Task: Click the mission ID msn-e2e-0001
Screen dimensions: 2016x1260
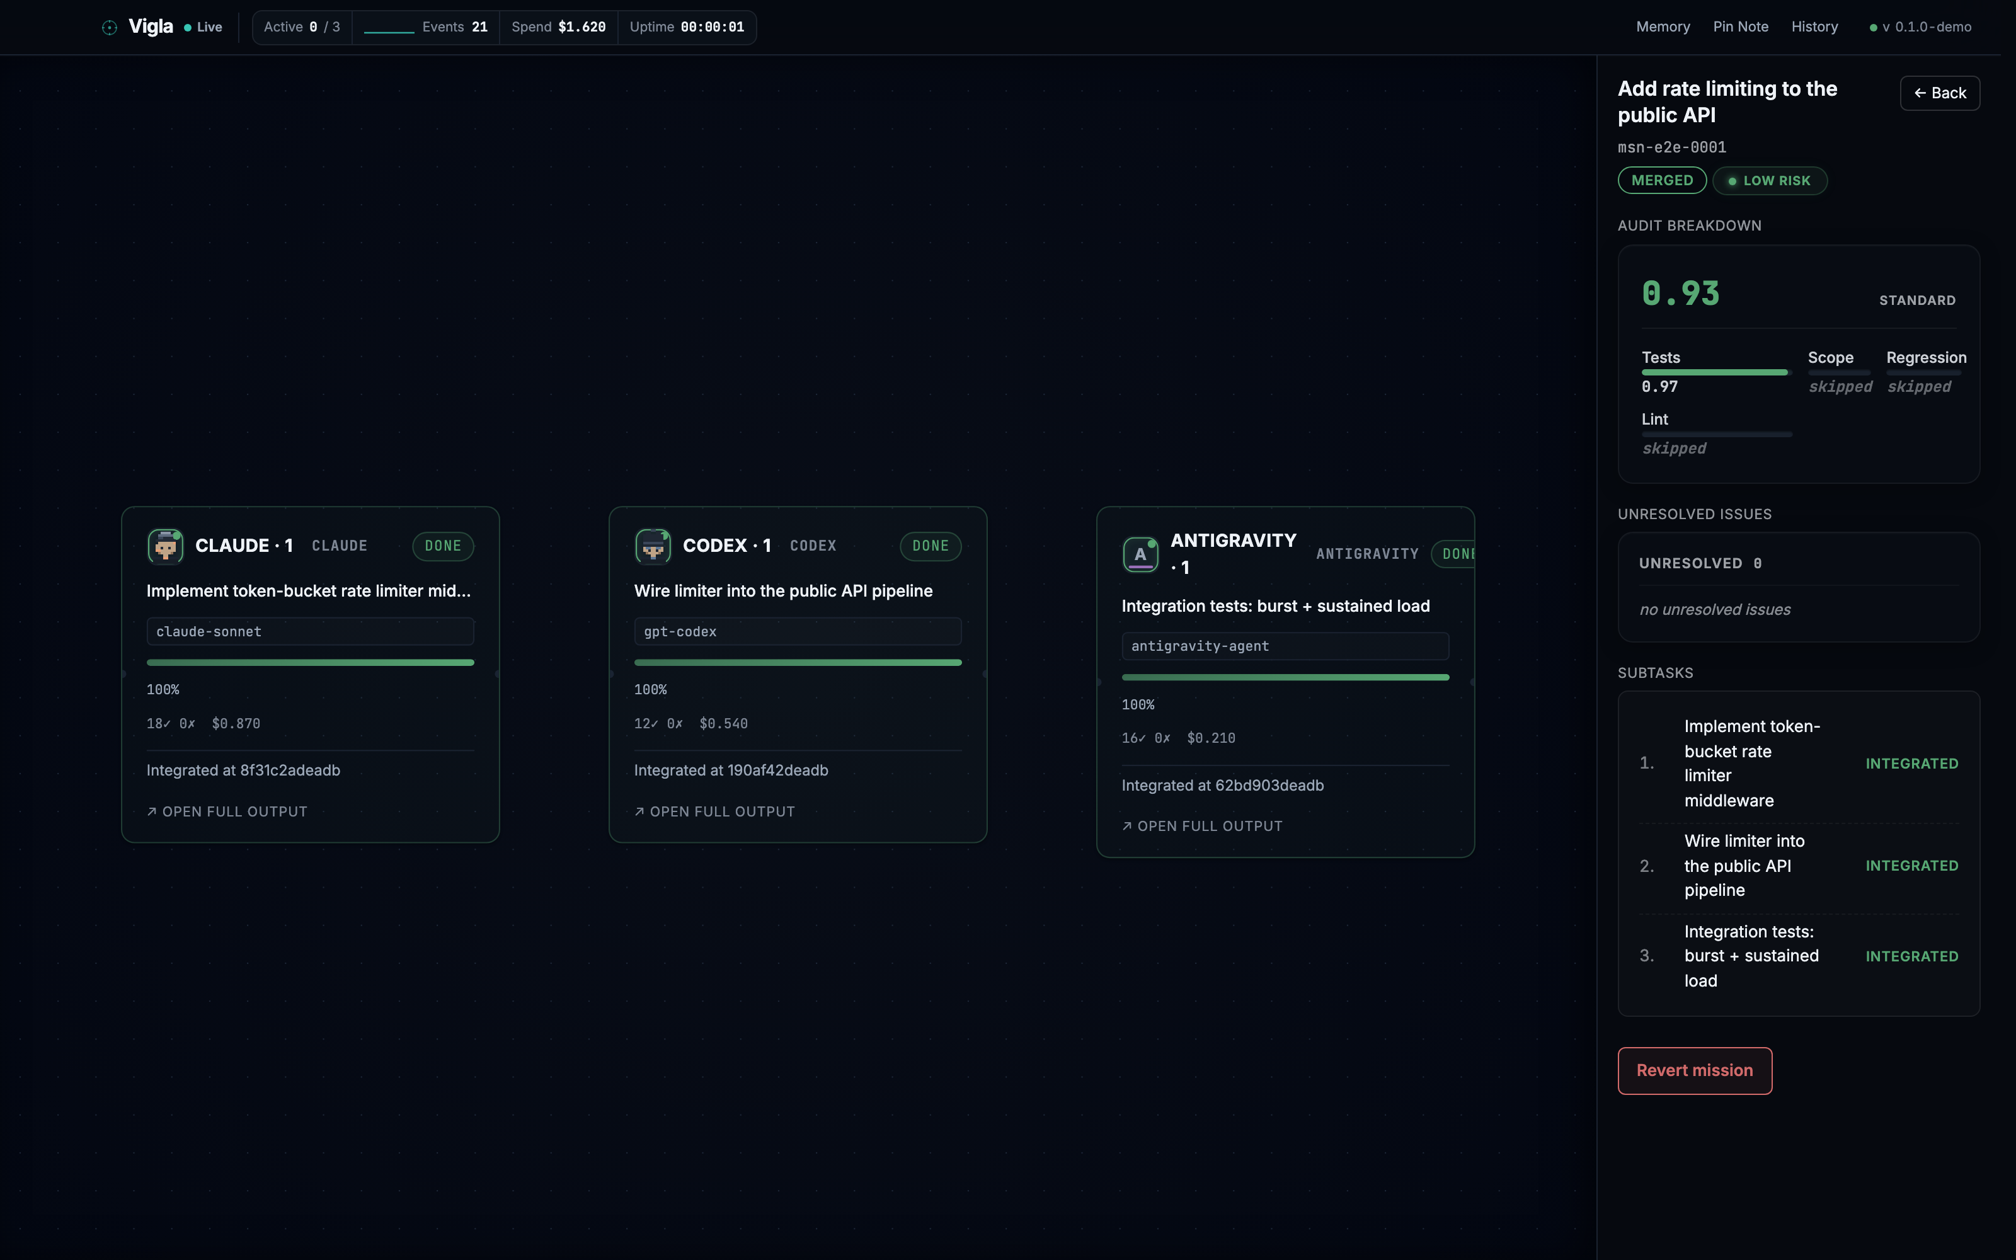Action: point(1672,147)
